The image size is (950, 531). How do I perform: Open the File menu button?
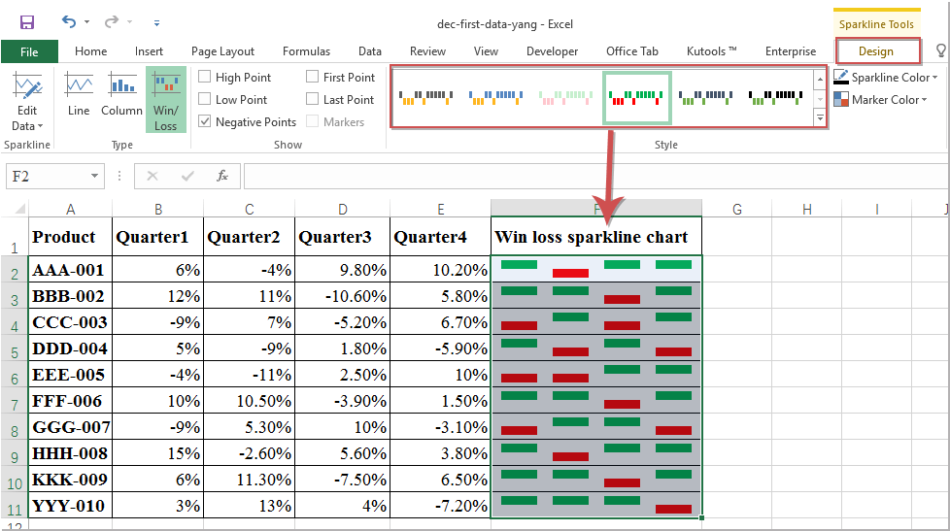click(29, 51)
